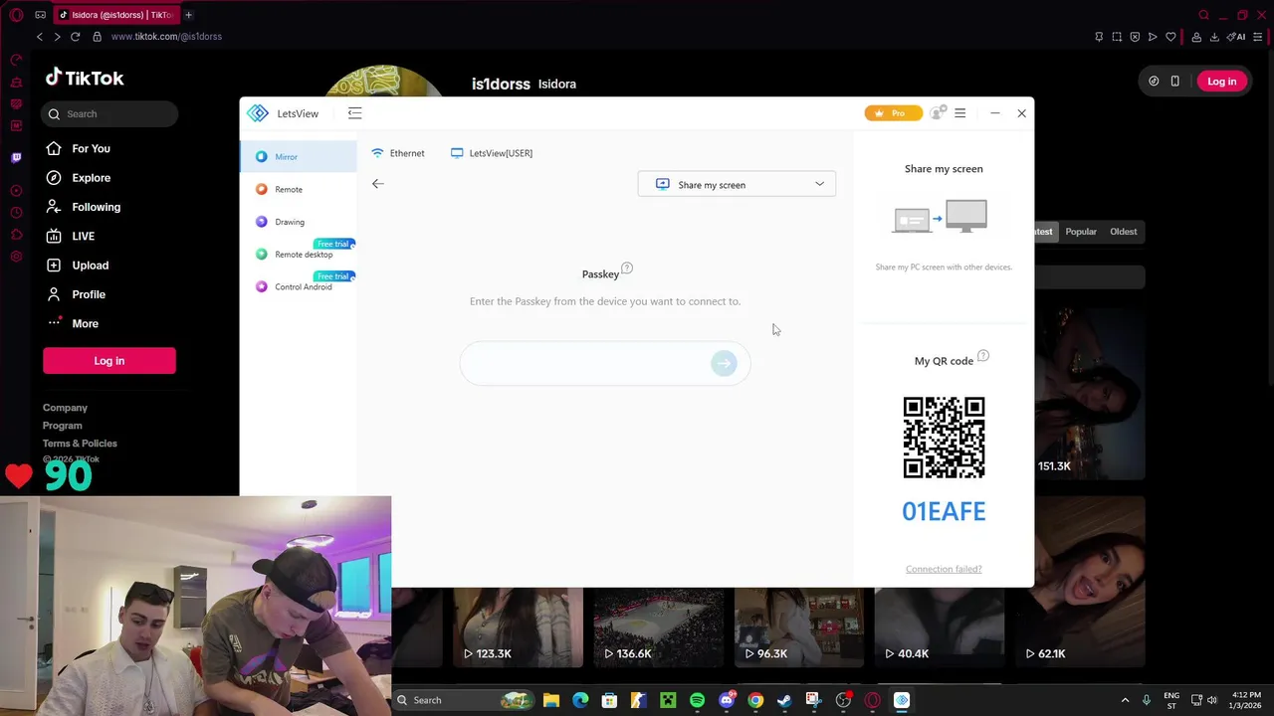
Task: Select the Popular sort tab
Action: 1081,232
